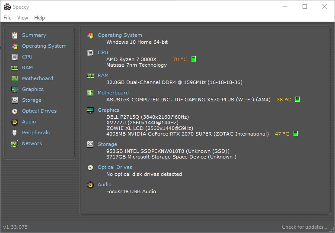Open RAM section from sidebar
The height and width of the screenshot is (233, 335).
(27, 68)
